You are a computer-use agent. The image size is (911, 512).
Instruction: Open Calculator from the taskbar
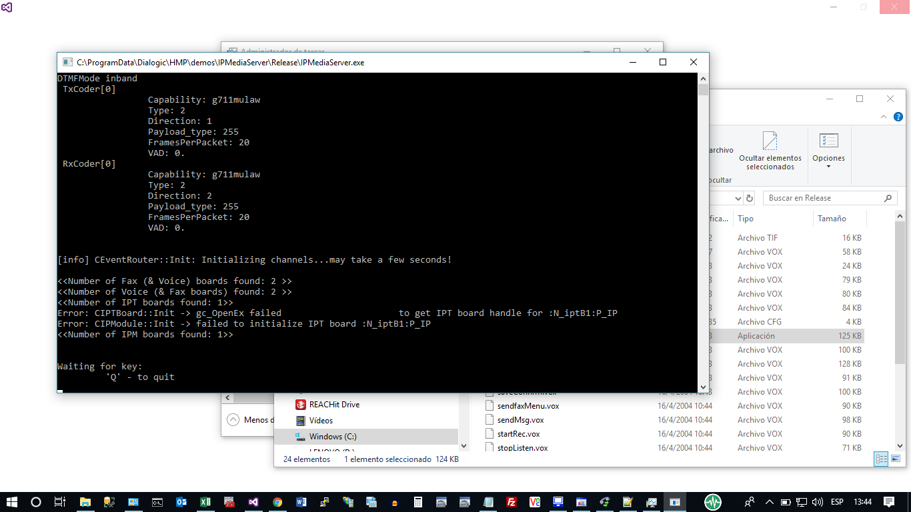418,502
